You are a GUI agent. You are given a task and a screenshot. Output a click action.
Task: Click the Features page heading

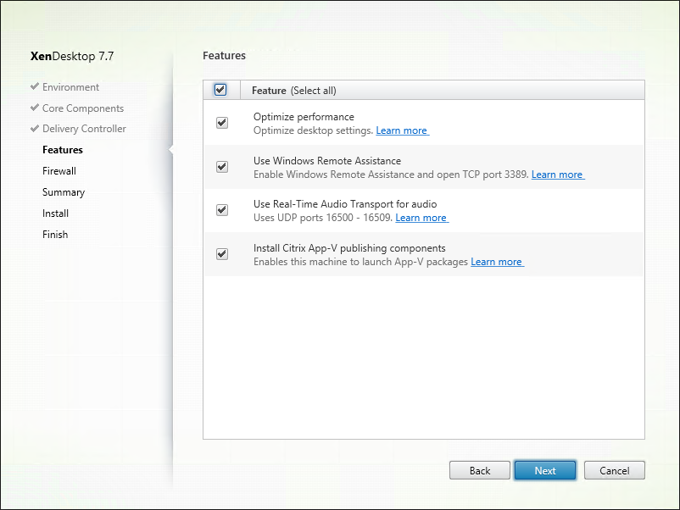click(224, 55)
